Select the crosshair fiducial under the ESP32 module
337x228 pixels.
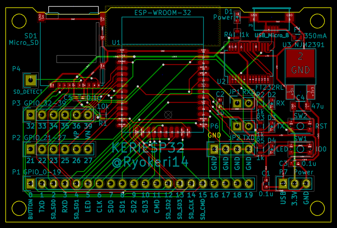168,115
